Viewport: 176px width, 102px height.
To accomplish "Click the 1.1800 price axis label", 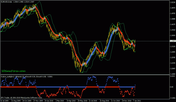I will point(173,74).
